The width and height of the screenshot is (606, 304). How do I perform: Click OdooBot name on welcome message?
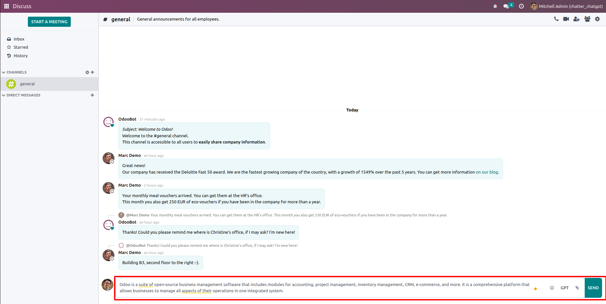(x=127, y=119)
